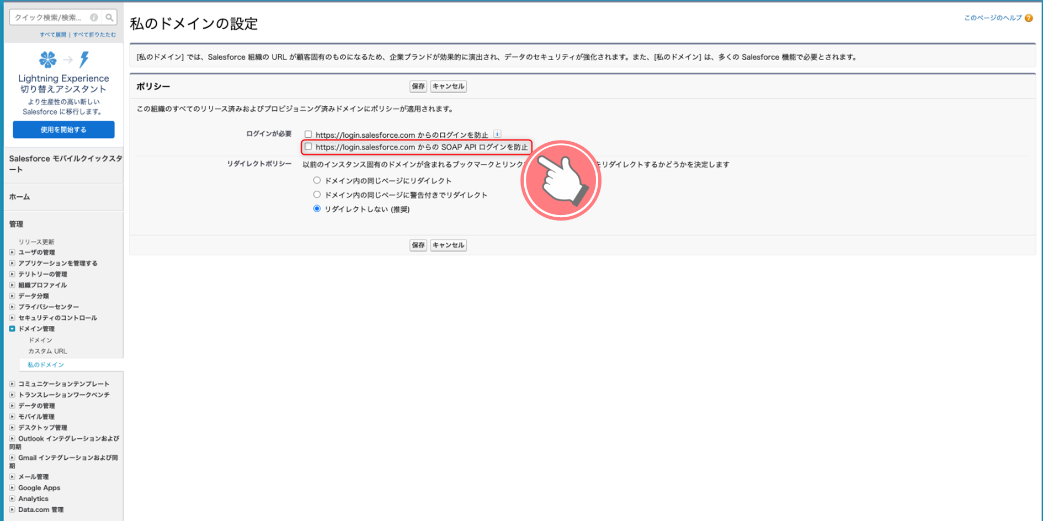Enable SOAP API ログインを防止 checkbox
The image size is (1043, 521).
[308, 147]
